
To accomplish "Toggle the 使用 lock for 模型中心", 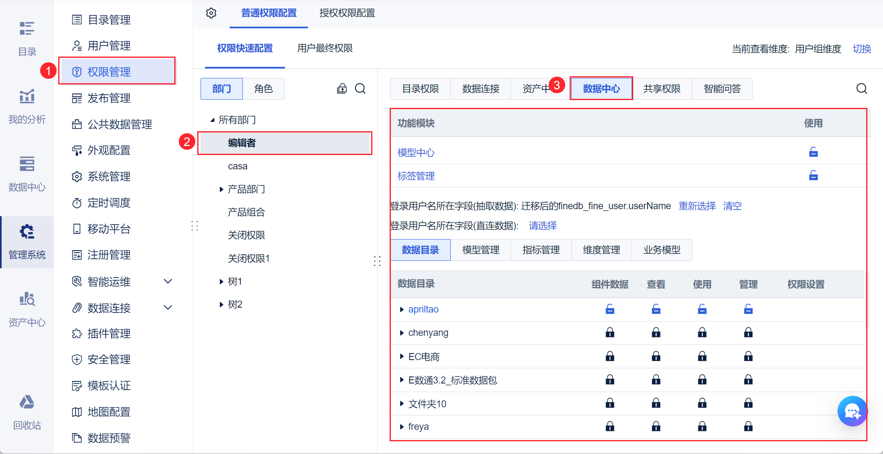I will (x=813, y=152).
